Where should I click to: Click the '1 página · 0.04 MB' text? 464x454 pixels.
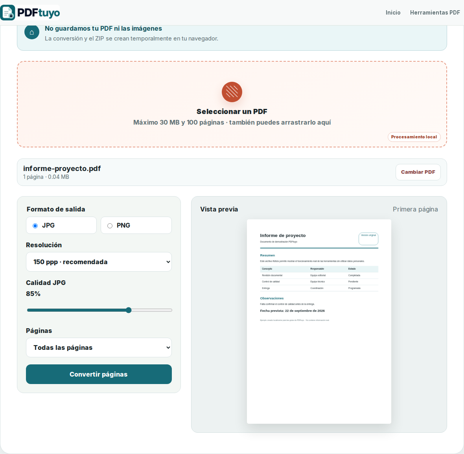[46, 177]
